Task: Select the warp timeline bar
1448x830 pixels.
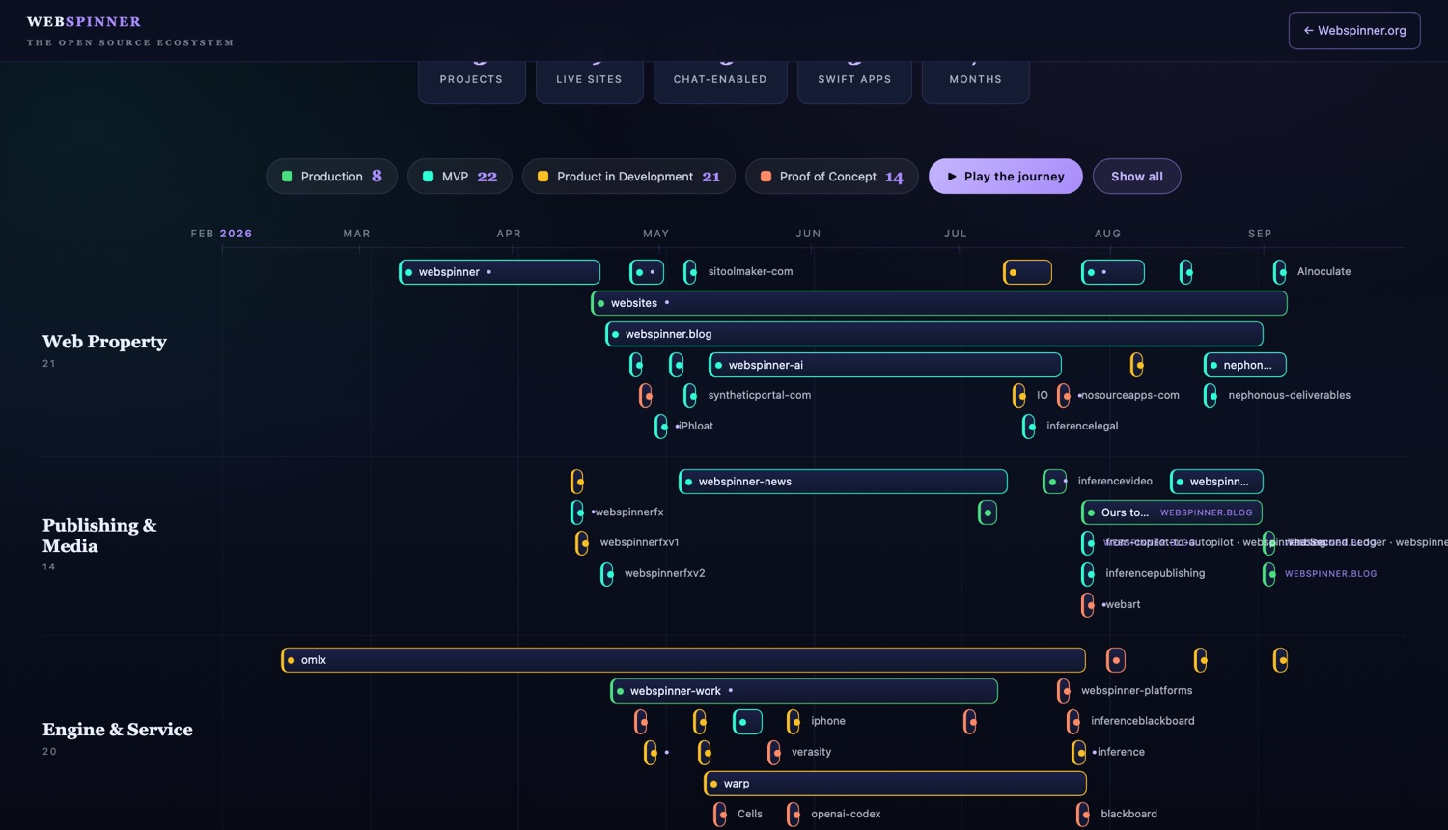Action: click(896, 784)
